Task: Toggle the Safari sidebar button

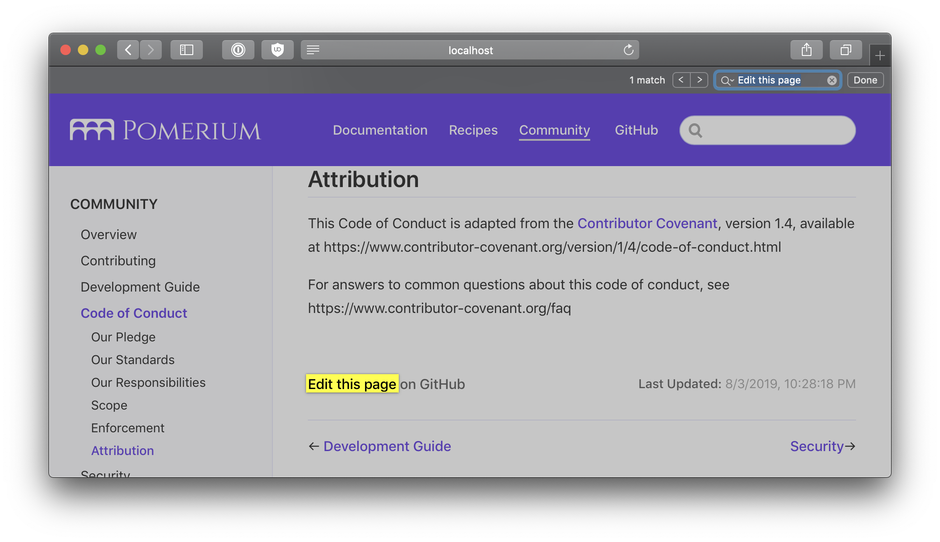Action: pos(187,50)
